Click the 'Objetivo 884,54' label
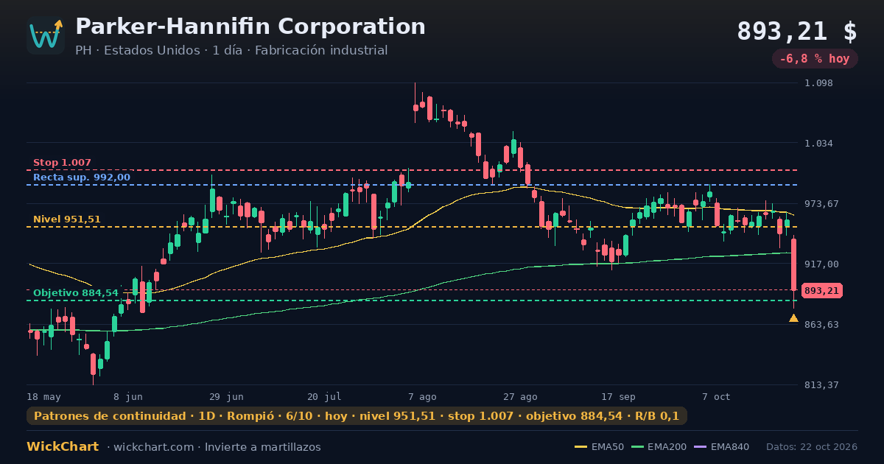The image size is (884, 464). [x=75, y=293]
